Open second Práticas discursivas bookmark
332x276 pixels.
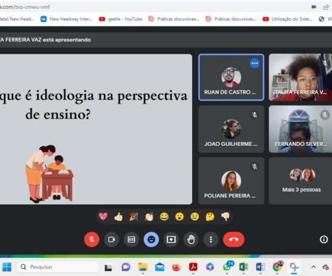click(231, 19)
